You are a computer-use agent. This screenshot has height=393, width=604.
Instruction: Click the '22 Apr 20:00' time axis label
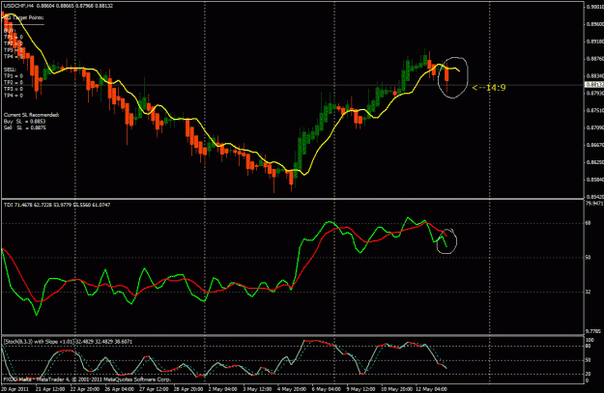(85, 389)
